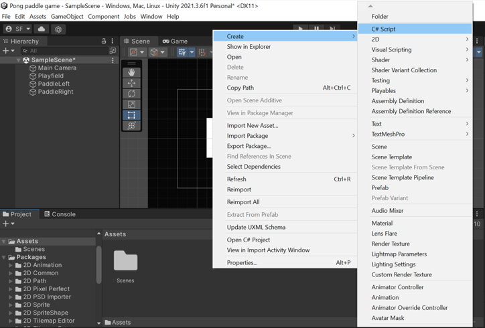Viewport: 485px width, 328px height.
Task: Expand the 2D Sprite package
Action: pyautogui.click(x=11, y=305)
